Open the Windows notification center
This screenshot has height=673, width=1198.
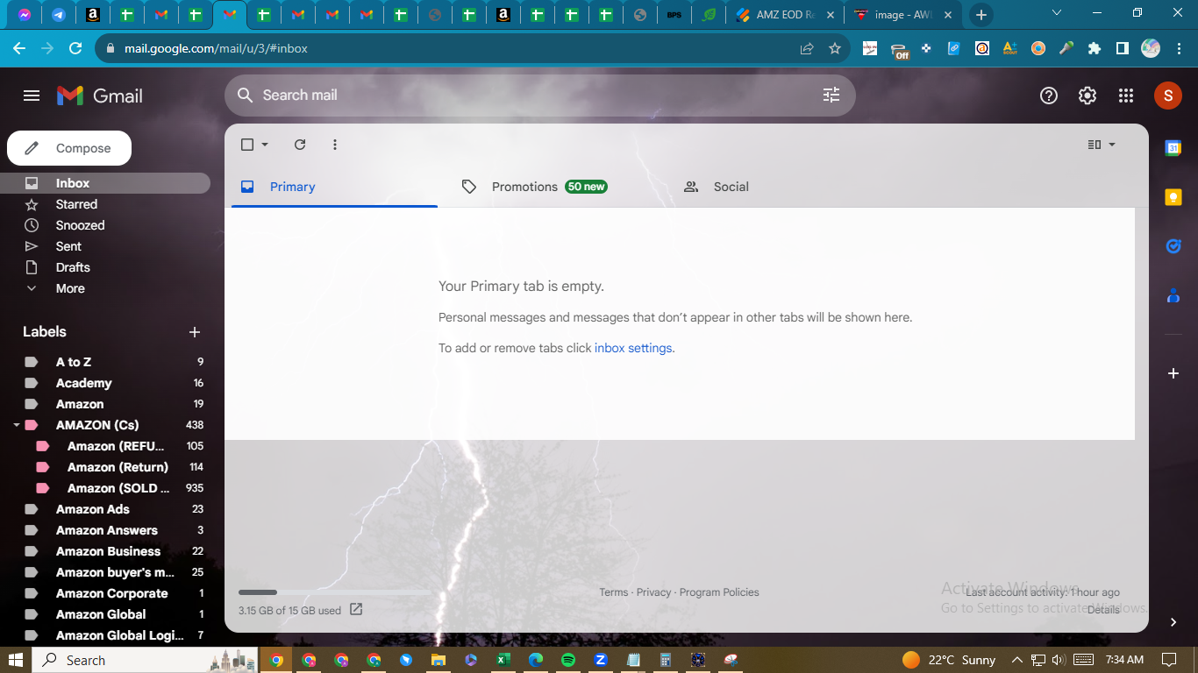(x=1168, y=660)
